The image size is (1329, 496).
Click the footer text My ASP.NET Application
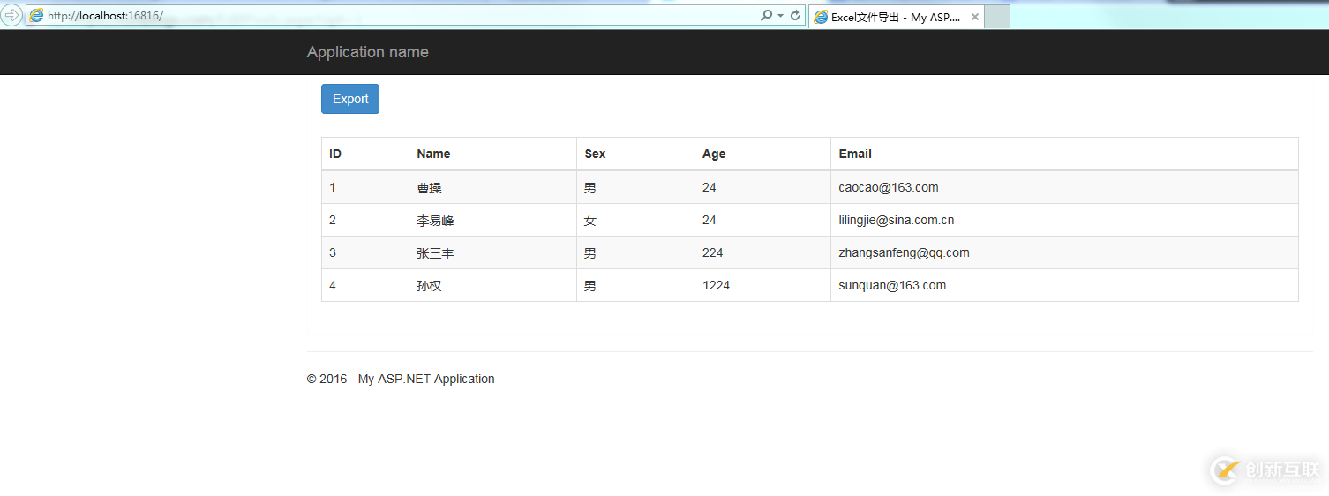[x=426, y=379]
